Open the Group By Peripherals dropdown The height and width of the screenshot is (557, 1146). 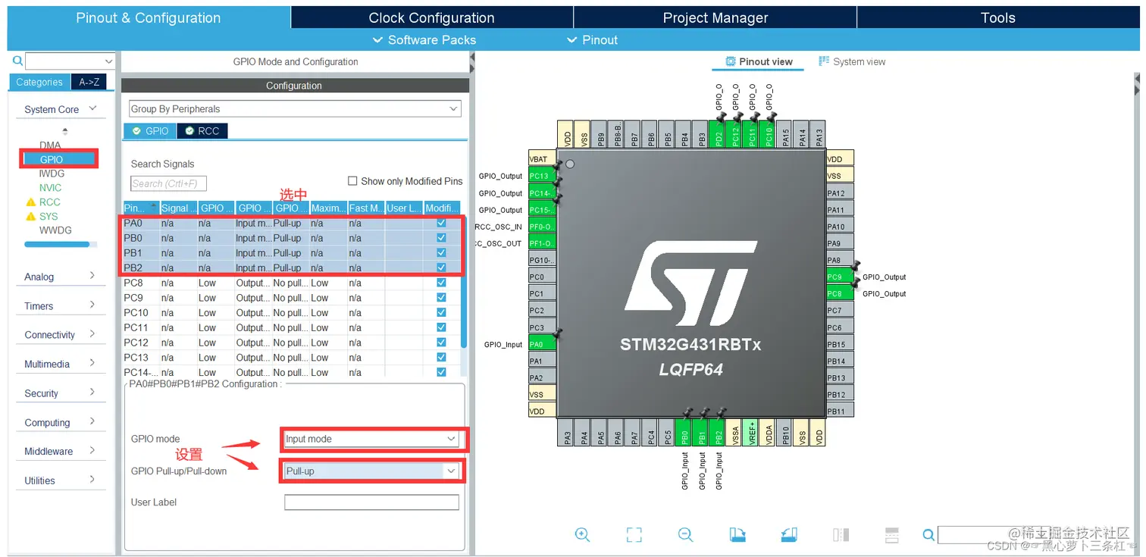pos(295,109)
